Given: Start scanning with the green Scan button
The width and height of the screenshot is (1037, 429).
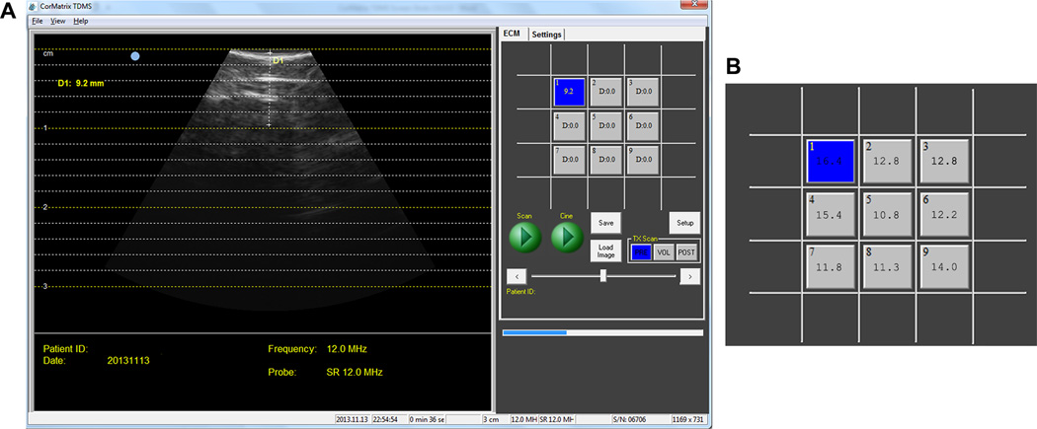Looking at the screenshot, I should point(526,238).
